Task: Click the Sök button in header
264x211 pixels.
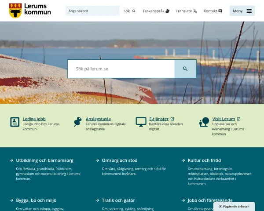Action: click(x=129, y=11)
